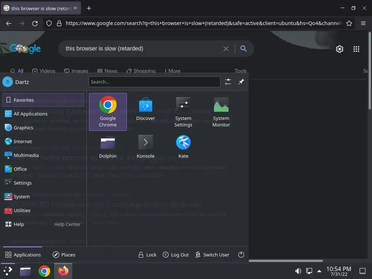Open the Internet category

[x=43, y=141]
